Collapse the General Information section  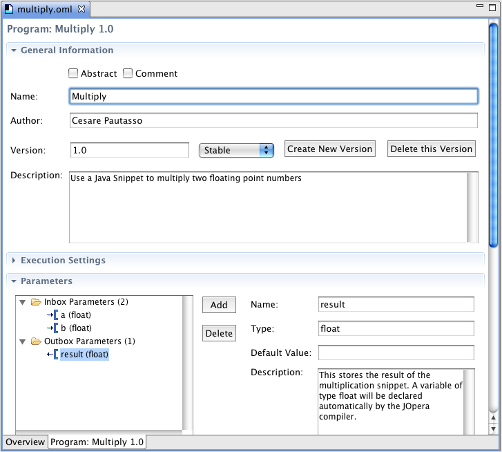pyautogui.click(x=14, y=50)
